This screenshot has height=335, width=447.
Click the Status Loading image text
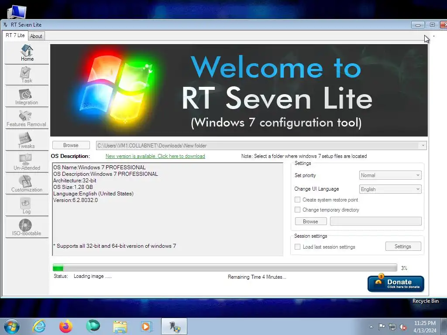point(83,276)
